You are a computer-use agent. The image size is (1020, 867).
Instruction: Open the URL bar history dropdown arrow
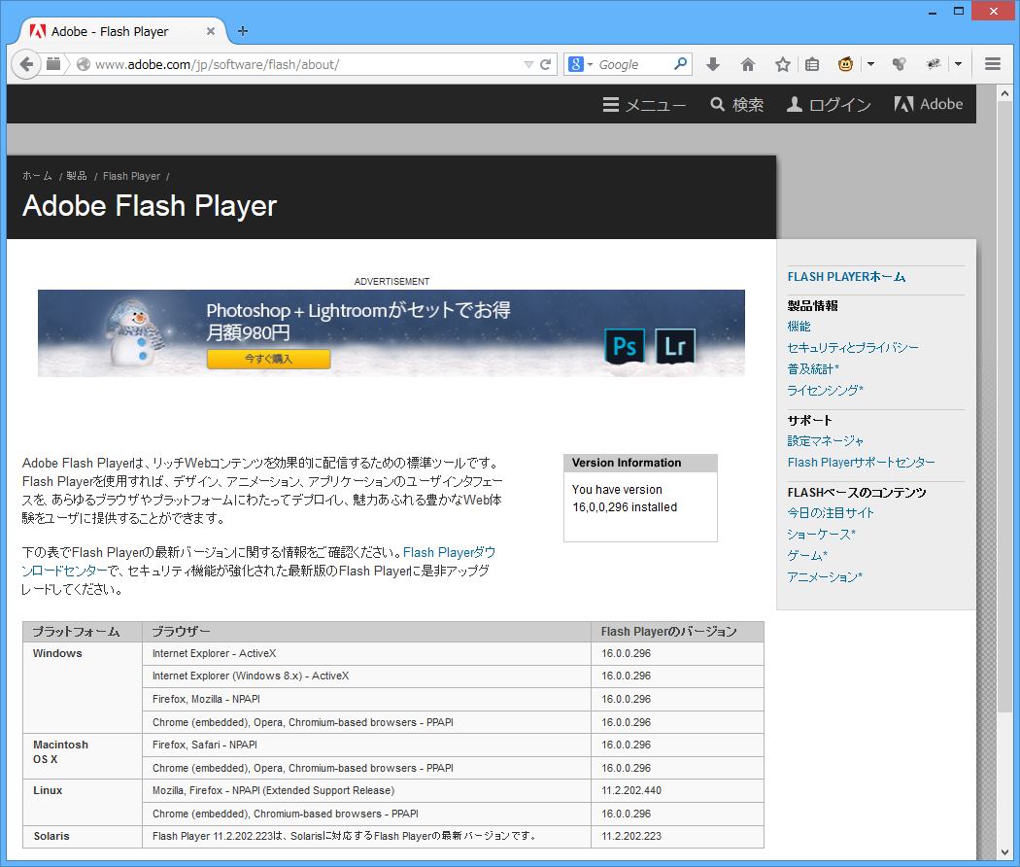point(528,65)
